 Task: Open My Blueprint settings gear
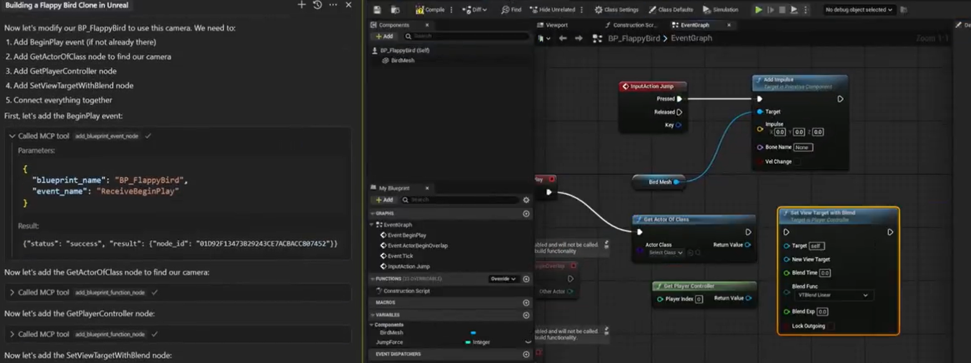coord(526,200)
